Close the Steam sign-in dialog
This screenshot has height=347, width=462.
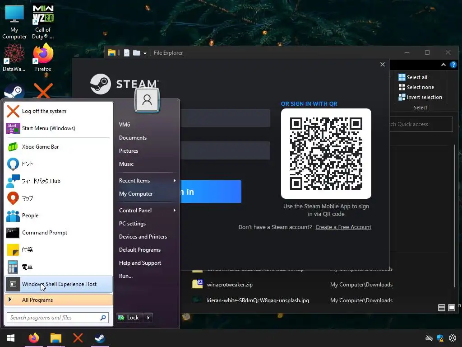tap(383, 64)
